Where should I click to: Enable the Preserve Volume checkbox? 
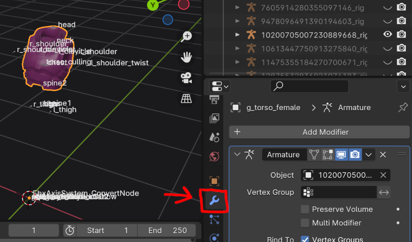tap(305, 209)
